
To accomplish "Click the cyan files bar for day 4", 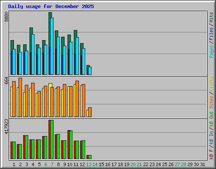I will (33, 55).
